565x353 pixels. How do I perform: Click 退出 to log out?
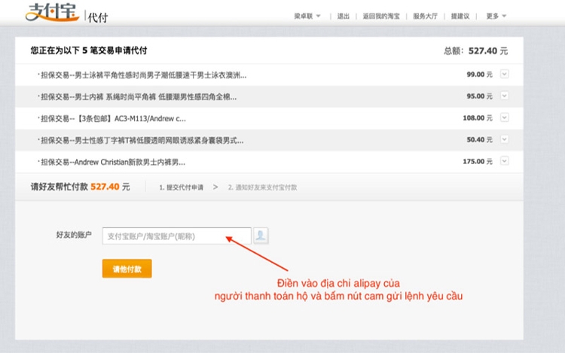[x=344, y=16]
